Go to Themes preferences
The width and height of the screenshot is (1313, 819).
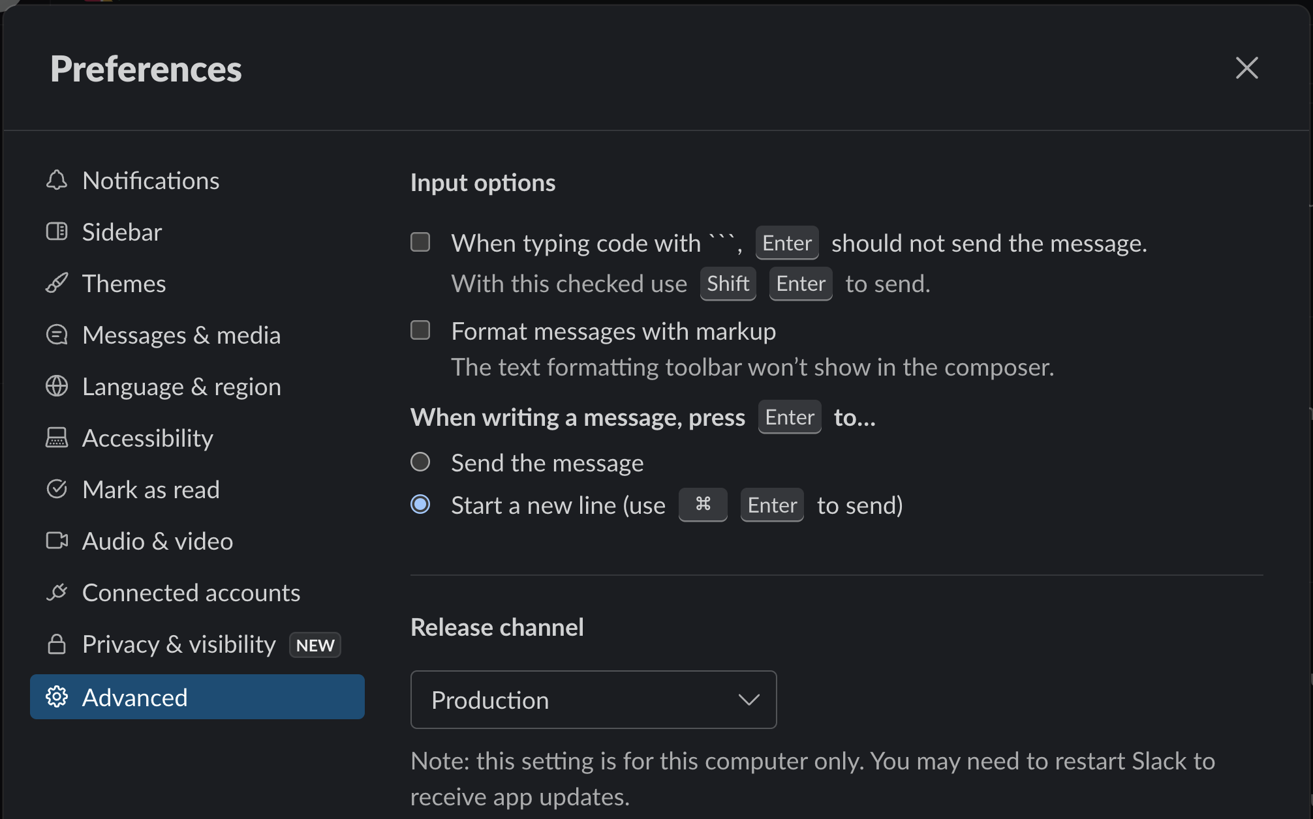(x=197, y=284)
